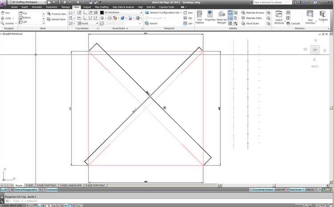Toggle the Tool Palettes window
The height and width of the screenshot is (207, 334).
point(200,17)
